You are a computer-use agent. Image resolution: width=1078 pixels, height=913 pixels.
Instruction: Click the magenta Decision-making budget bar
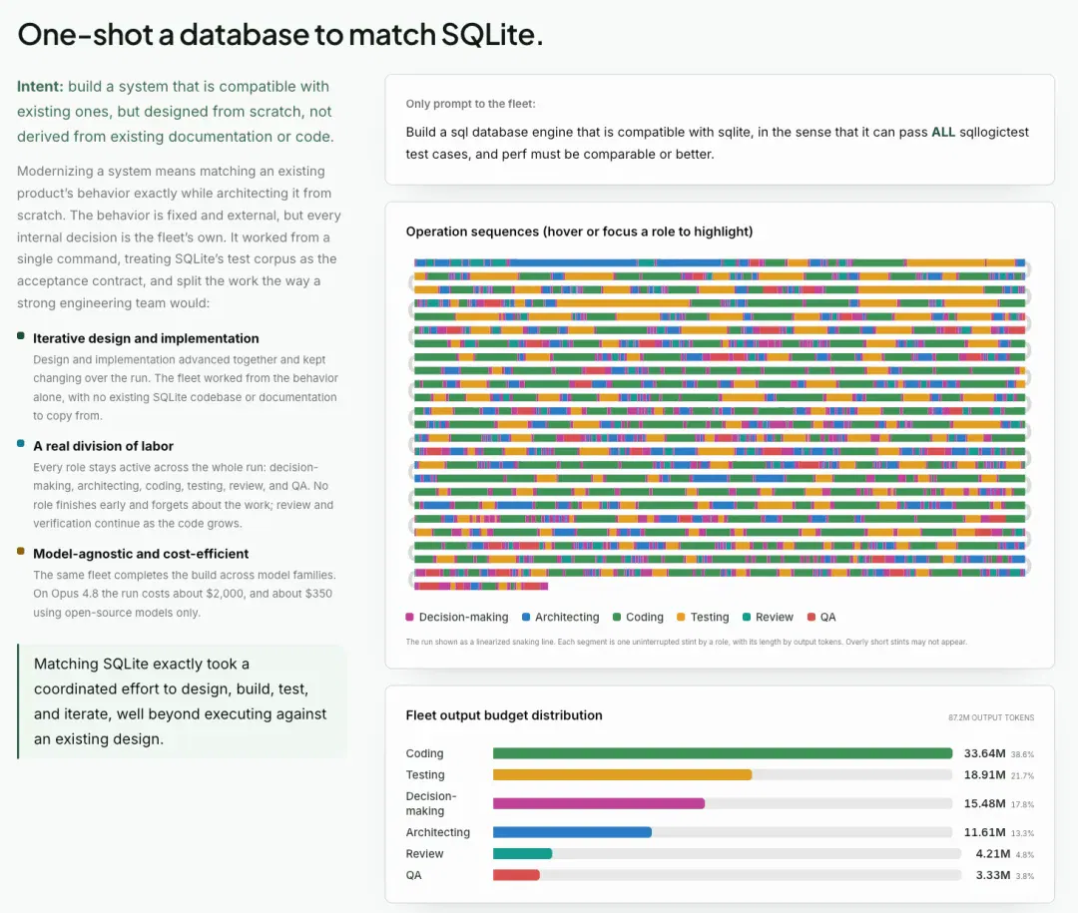599,803
